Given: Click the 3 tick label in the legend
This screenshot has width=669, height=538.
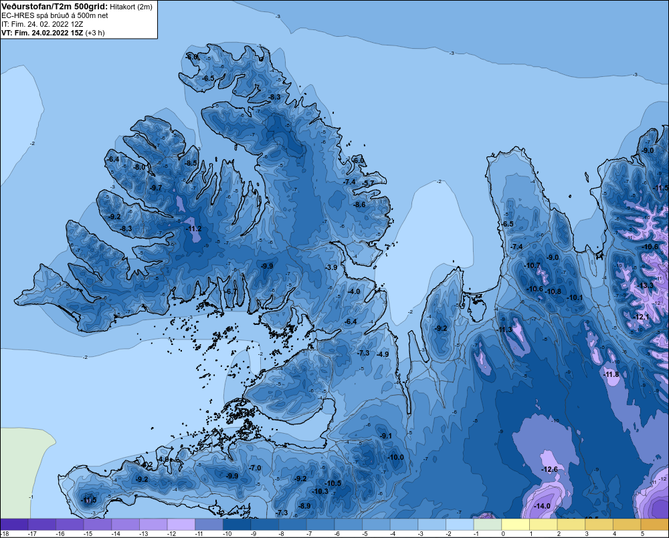Looking at the screenshot, I should tap(587, 534).
